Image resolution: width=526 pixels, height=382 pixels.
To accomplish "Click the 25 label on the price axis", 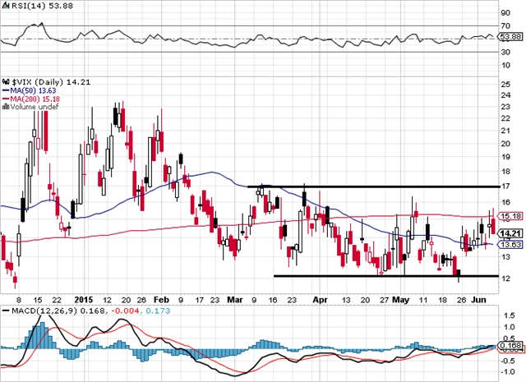I will (x=506, y=83).
